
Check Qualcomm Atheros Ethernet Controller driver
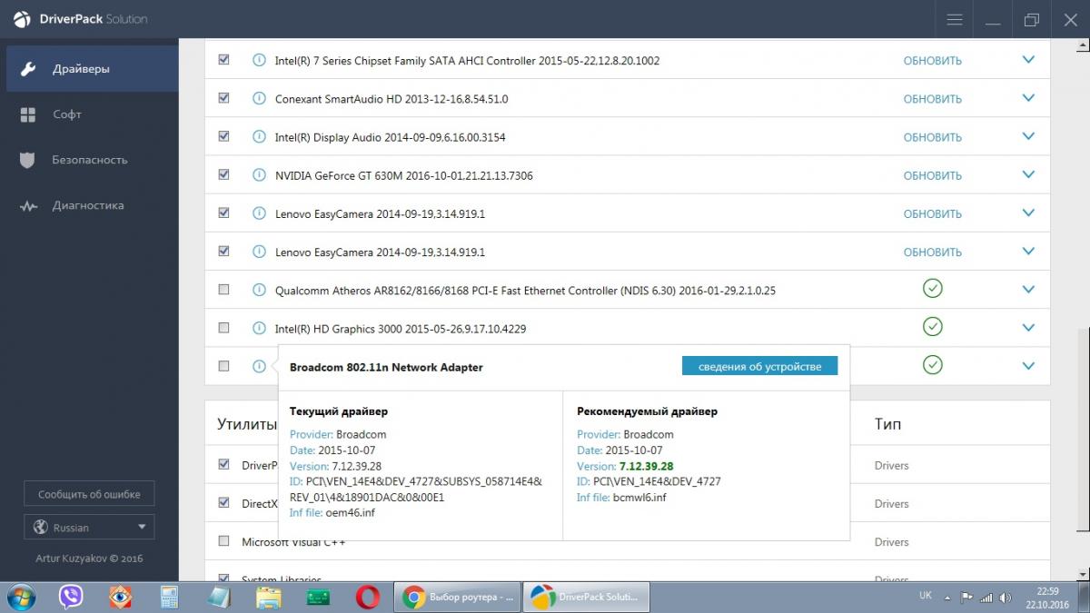pyautogui.click(x=223, y=290)
